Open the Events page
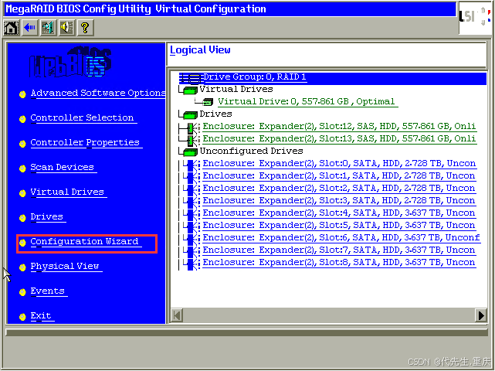Screen dimensions: 495x371 [x=48, y=291]
